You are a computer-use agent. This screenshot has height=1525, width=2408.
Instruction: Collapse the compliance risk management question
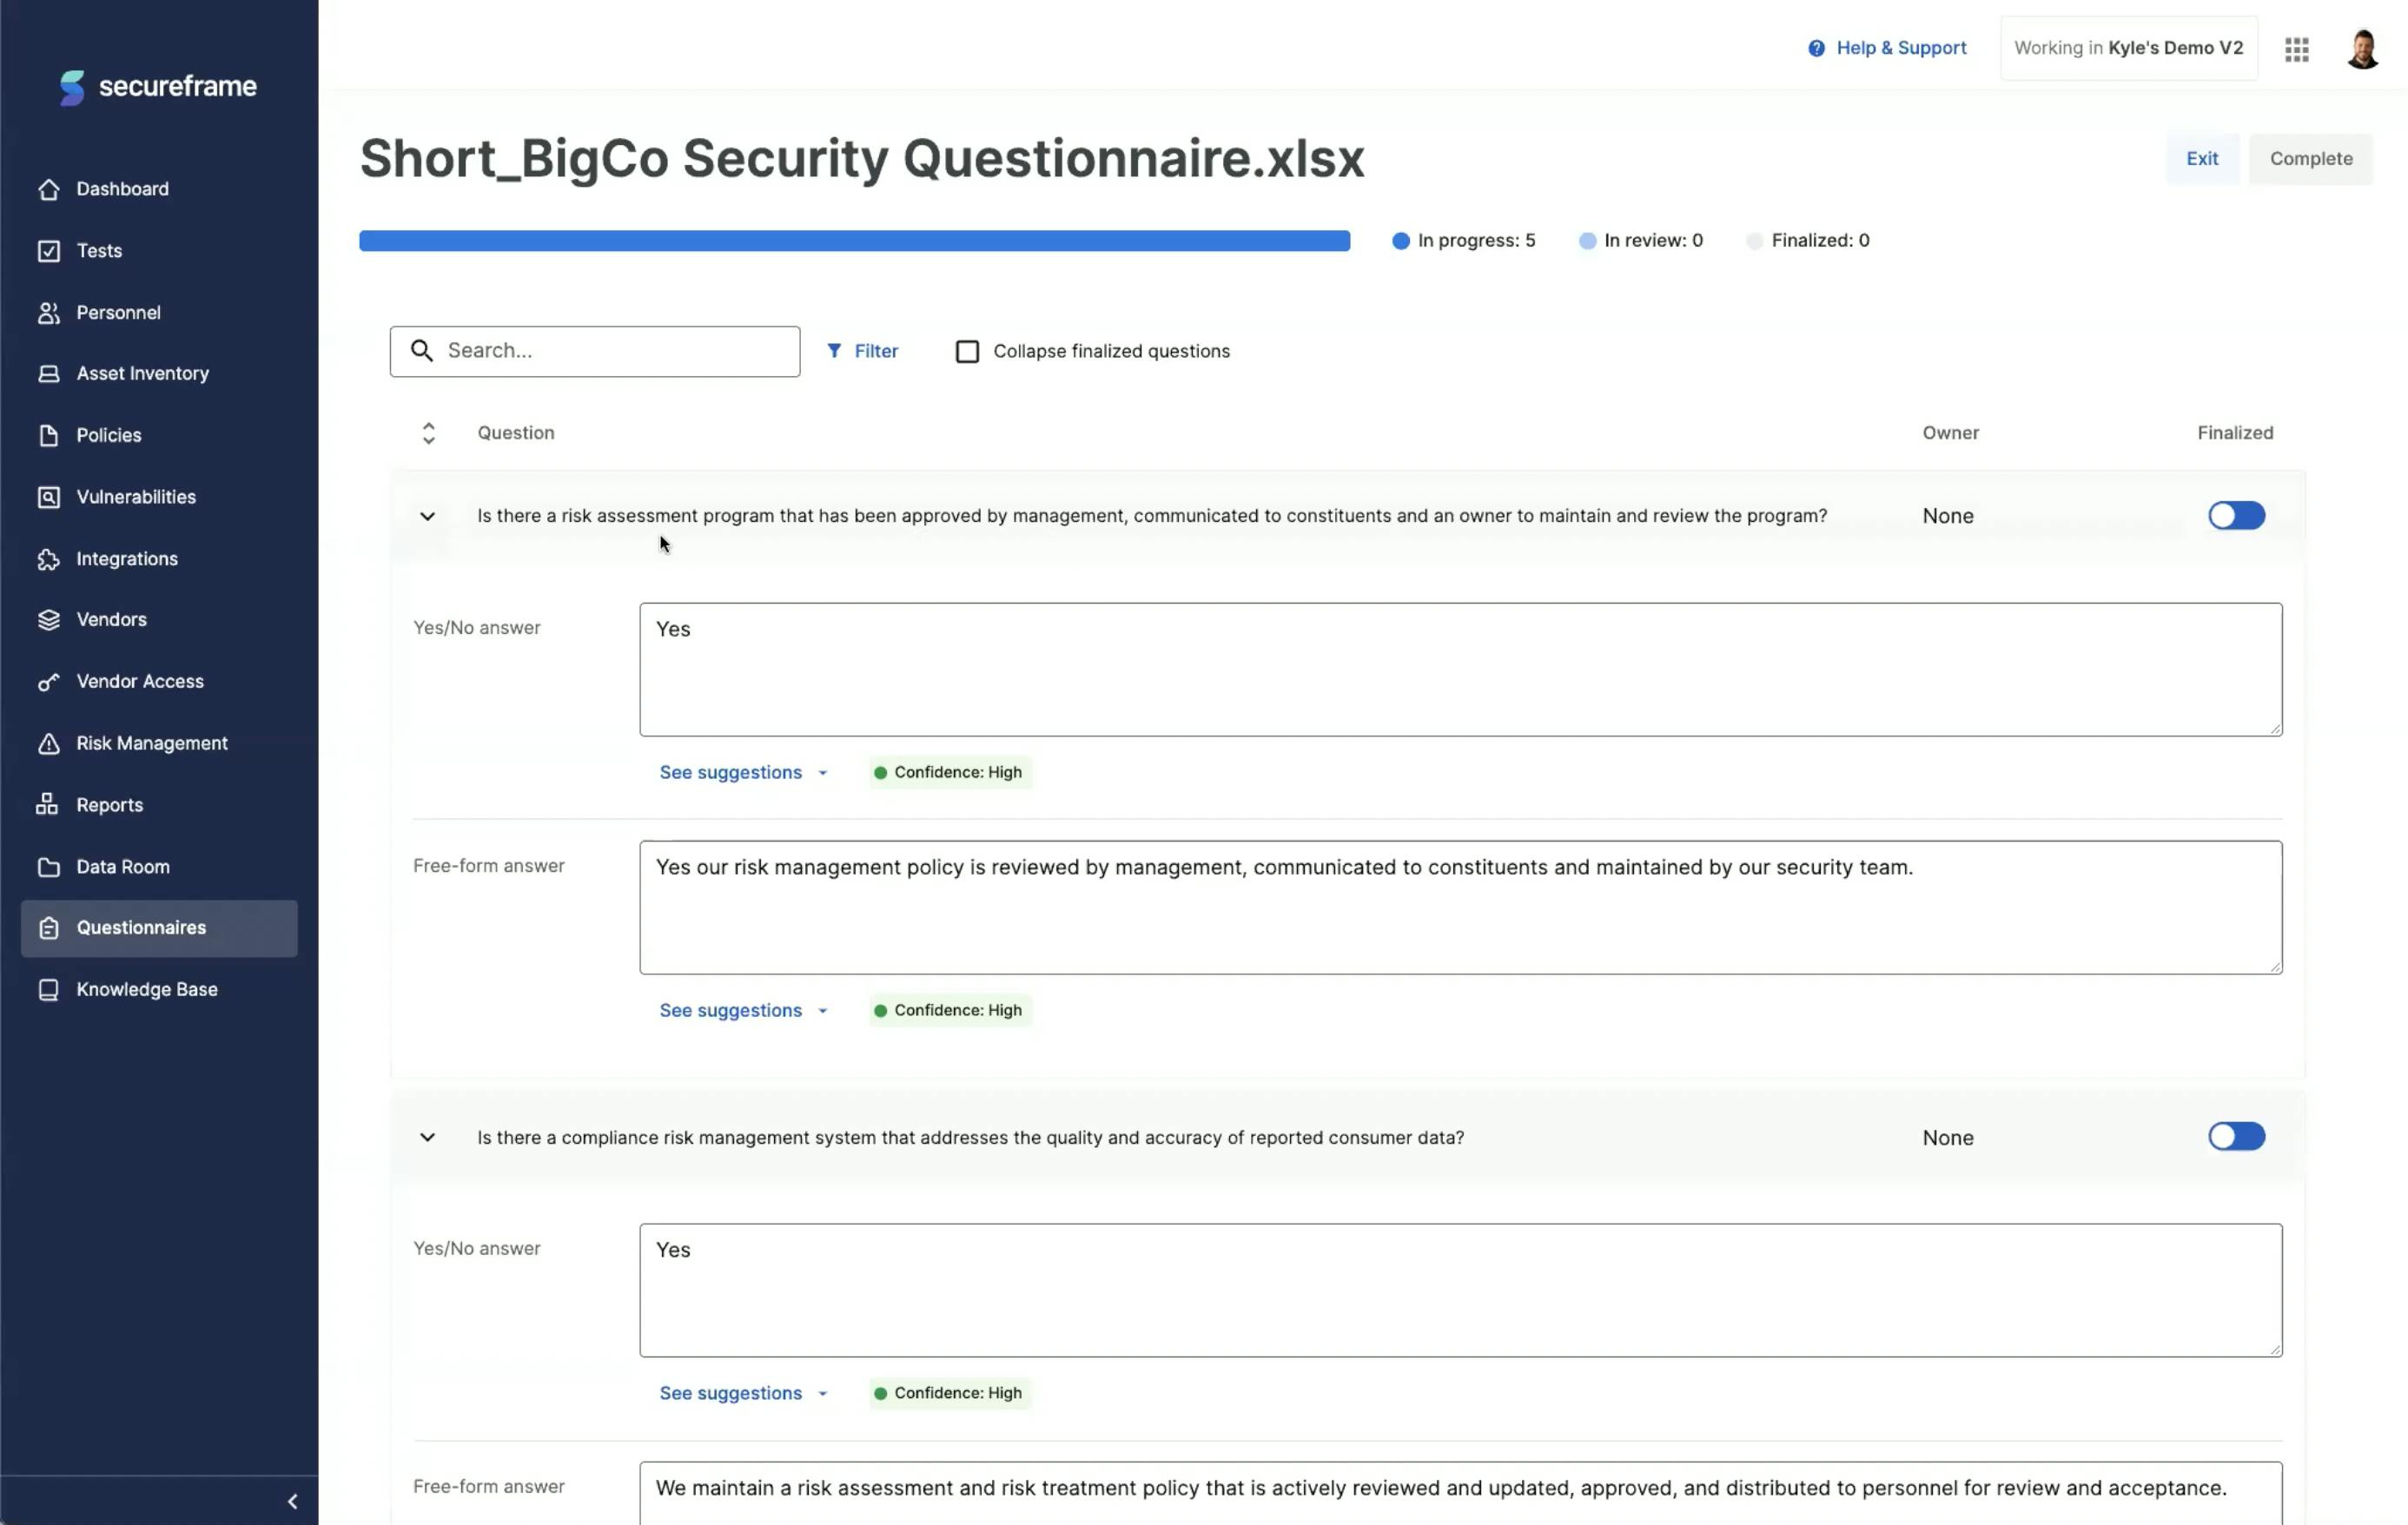[x=427, y=1138]
